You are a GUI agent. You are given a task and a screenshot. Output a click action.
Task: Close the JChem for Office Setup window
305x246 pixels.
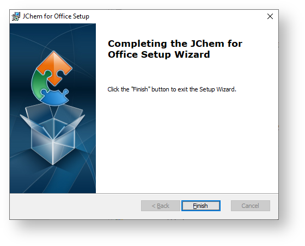[x=270, y=16]
